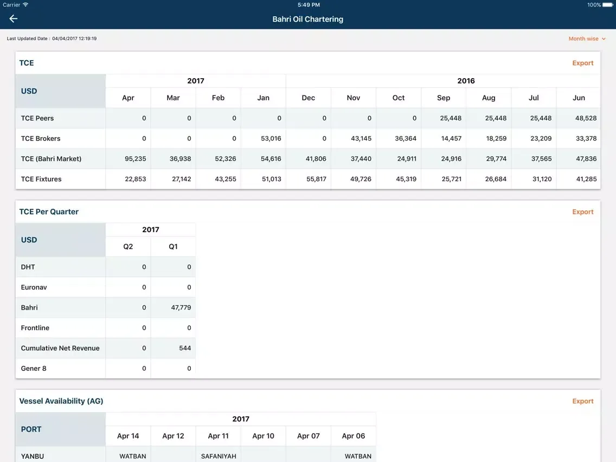Viewport: 616px width, 462px height.
Task: Click the Apr 14 date column header
Action: 128,436
